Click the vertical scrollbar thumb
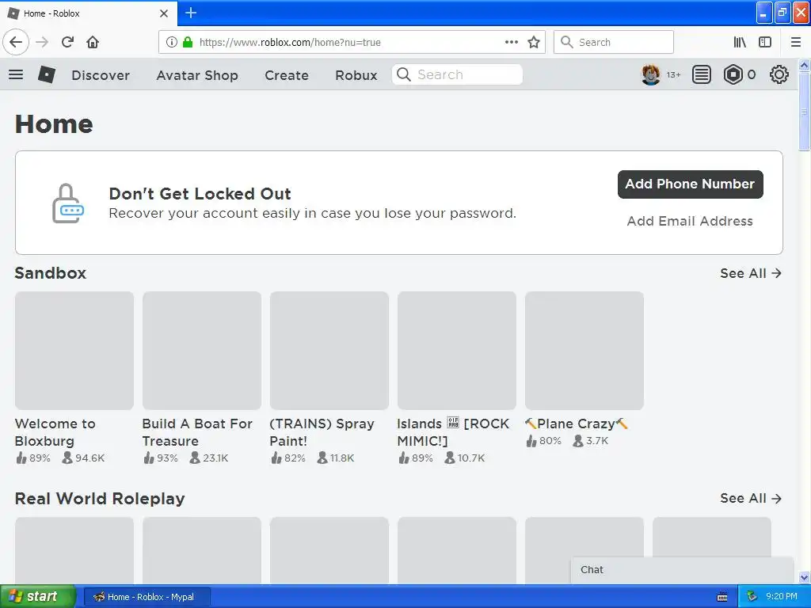The width and height of the screenshot is (811, 608). point(804,112)
